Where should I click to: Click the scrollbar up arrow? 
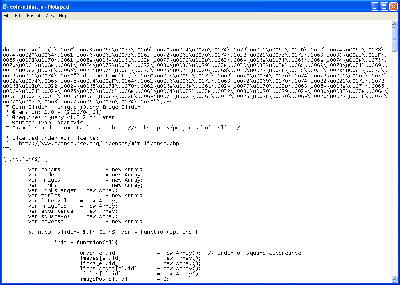(394, 24)
